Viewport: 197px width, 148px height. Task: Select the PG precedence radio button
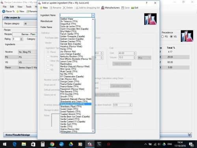[x=163, y=37]
